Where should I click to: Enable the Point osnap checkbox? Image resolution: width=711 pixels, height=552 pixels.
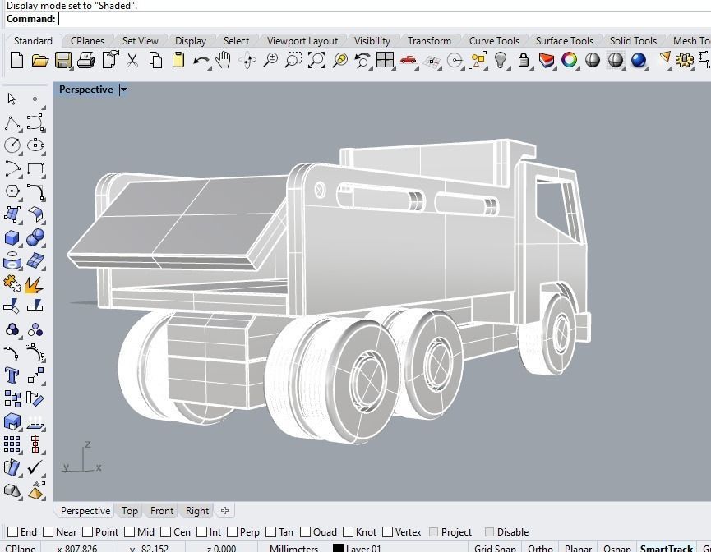point(87,531)
